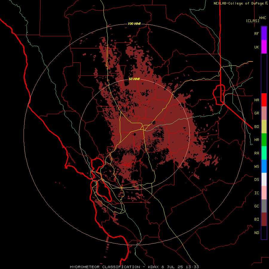Click the ND black legend swatch
This screenshot has height=269, width=269.
click(x=264, y=233)
